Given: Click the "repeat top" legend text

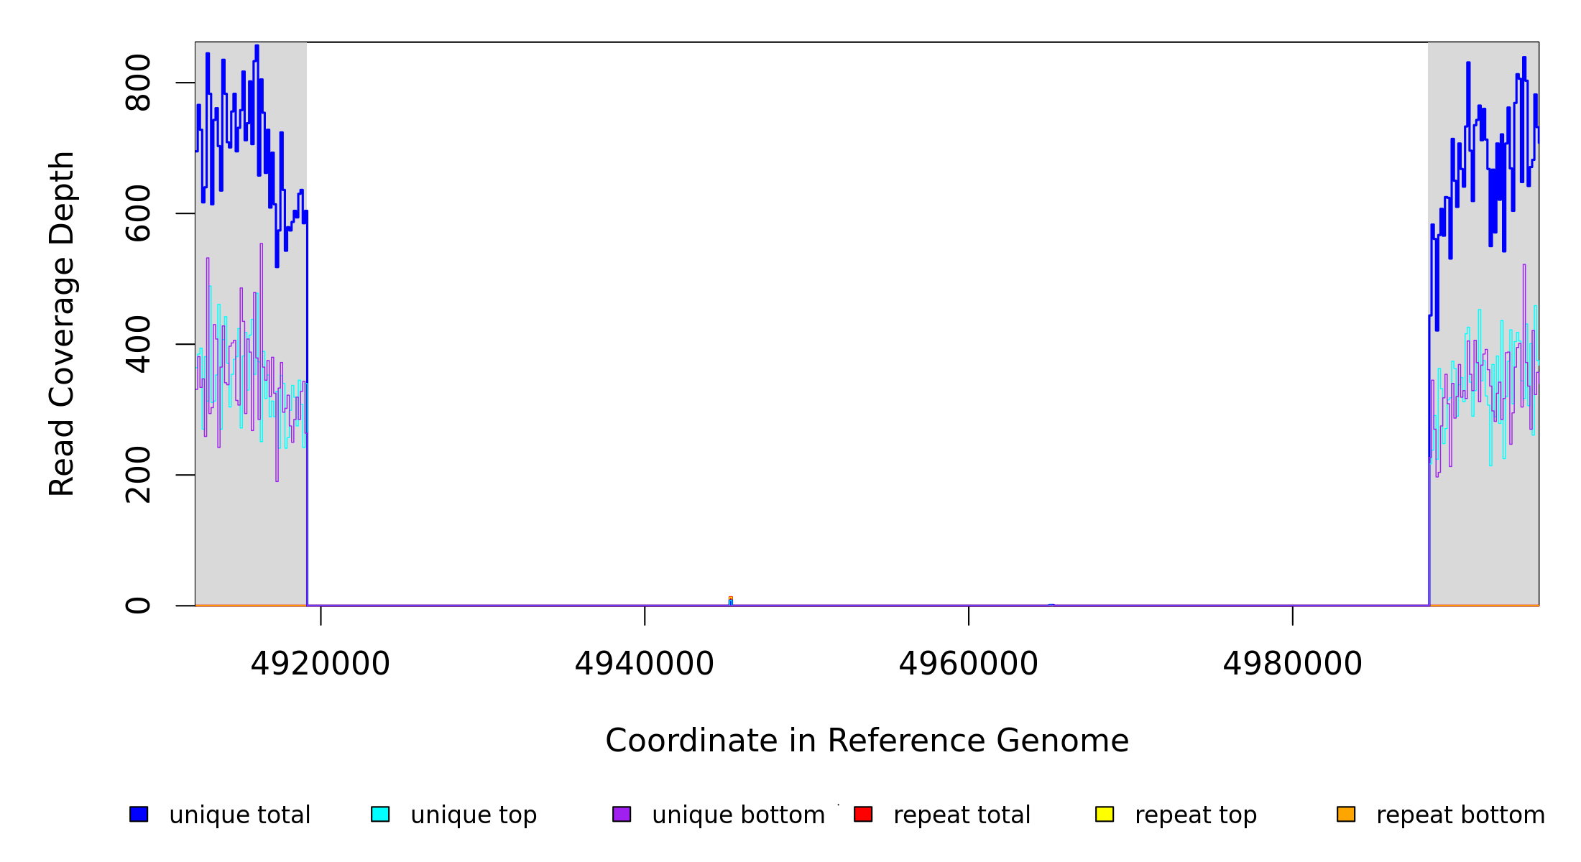Looking at the screenshot, I should pos(1196,815).
